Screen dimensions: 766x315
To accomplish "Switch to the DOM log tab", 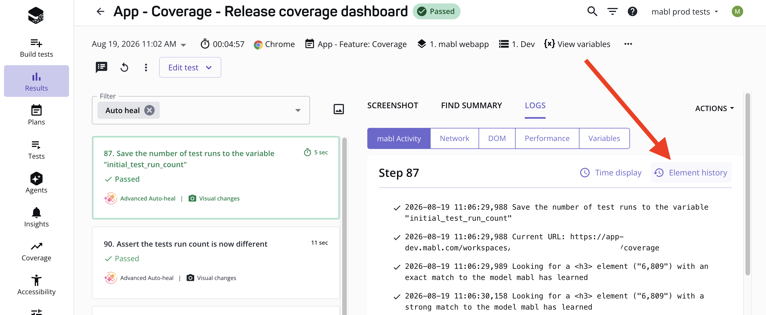I will [497, 138].
